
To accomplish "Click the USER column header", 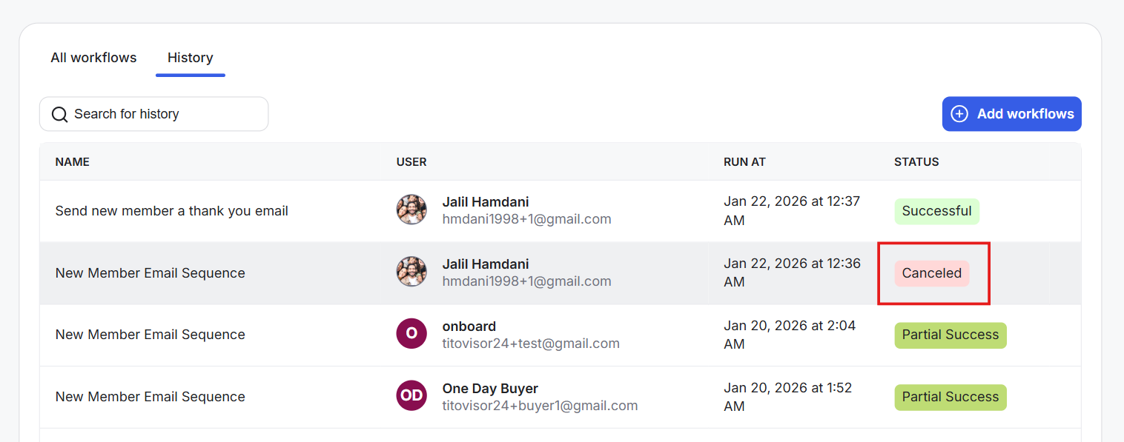I will (411, 162).
